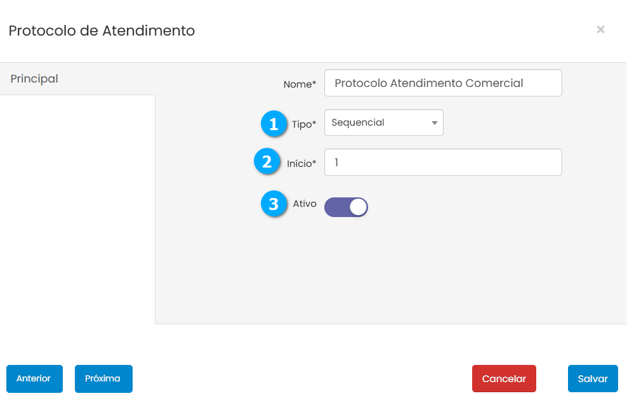Toggle the Ativo switch off
Screen dimensions: 627x403
tap(346, 207)
